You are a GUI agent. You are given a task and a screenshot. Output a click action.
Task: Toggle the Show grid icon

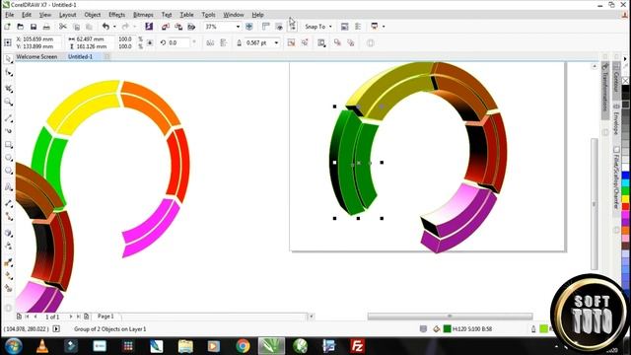(x=279, y=27)
